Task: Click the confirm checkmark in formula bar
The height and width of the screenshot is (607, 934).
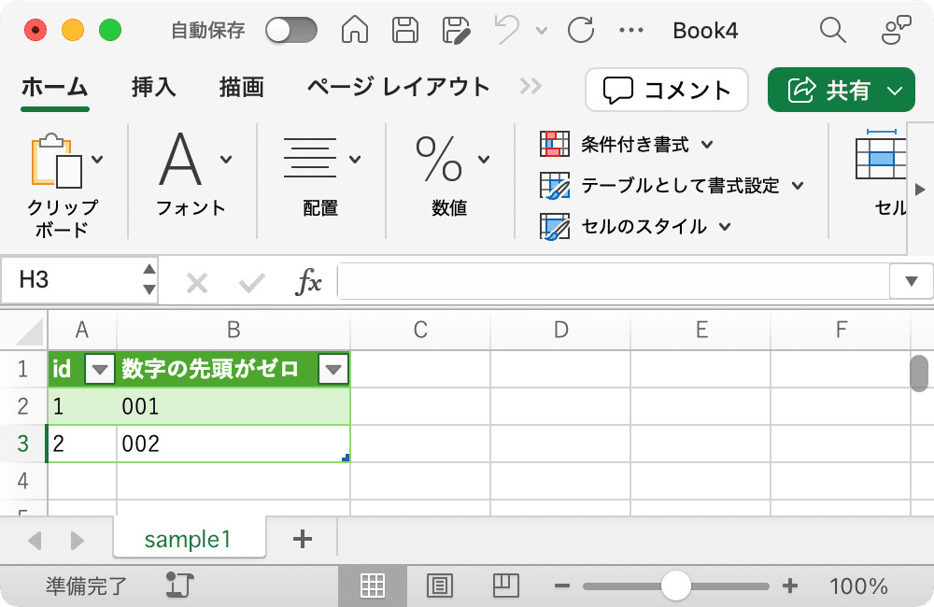Action: tap(251, 283)
